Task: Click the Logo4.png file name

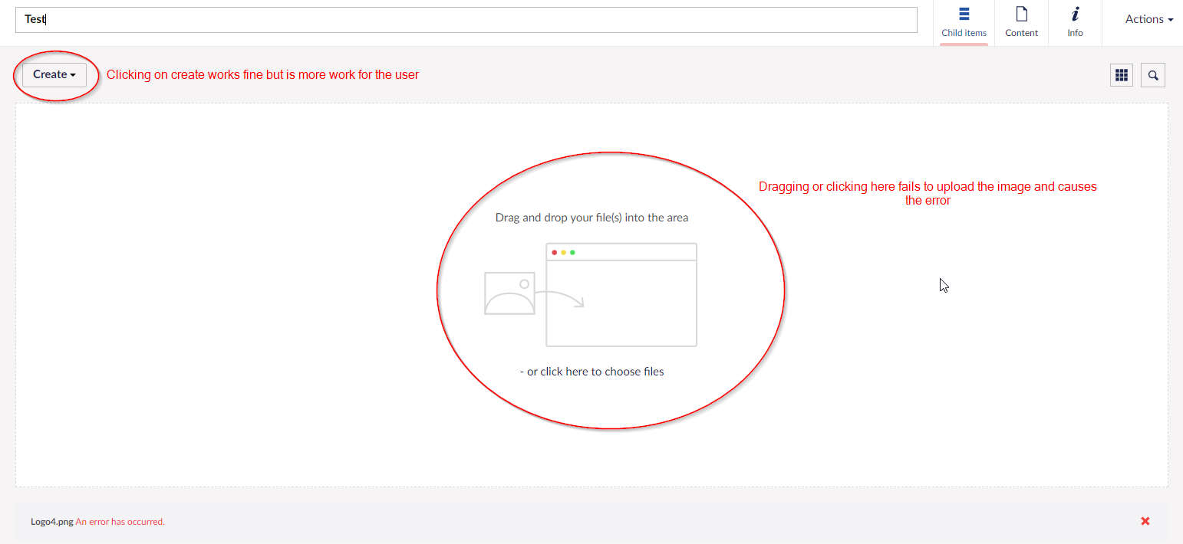Action: click(x=51, y=522)
